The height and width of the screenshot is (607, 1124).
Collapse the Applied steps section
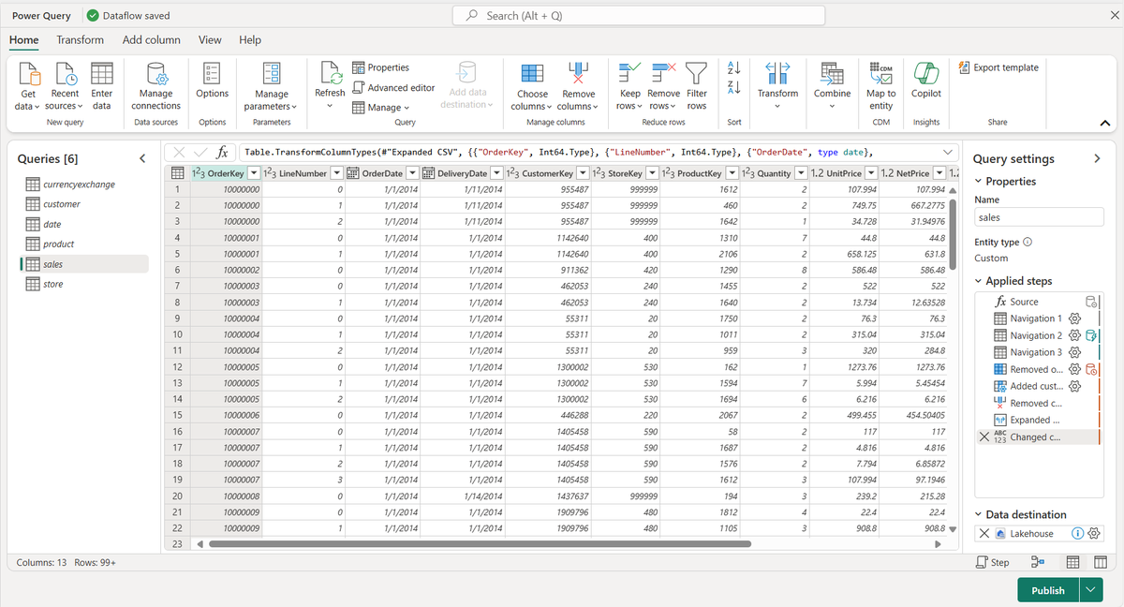tap(979, 281)
